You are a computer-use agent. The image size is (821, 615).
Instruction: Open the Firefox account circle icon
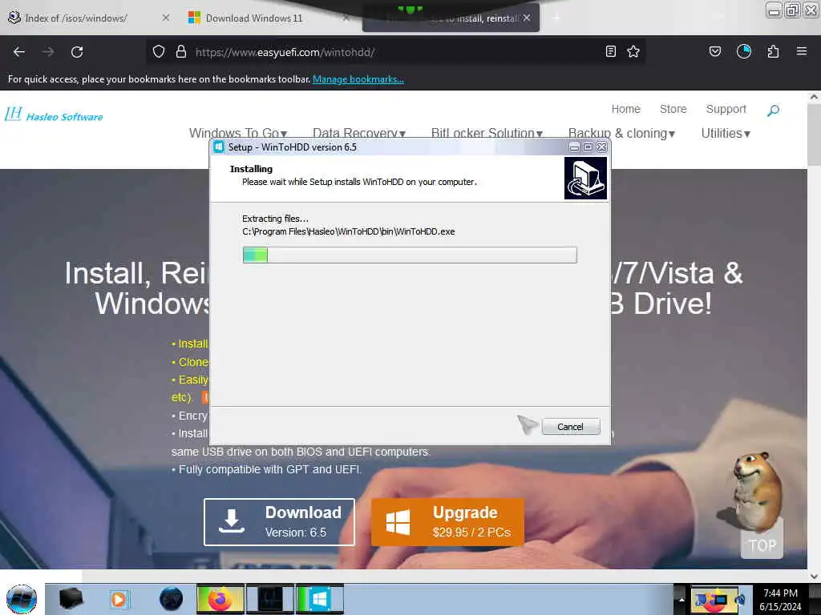[744, 51]
